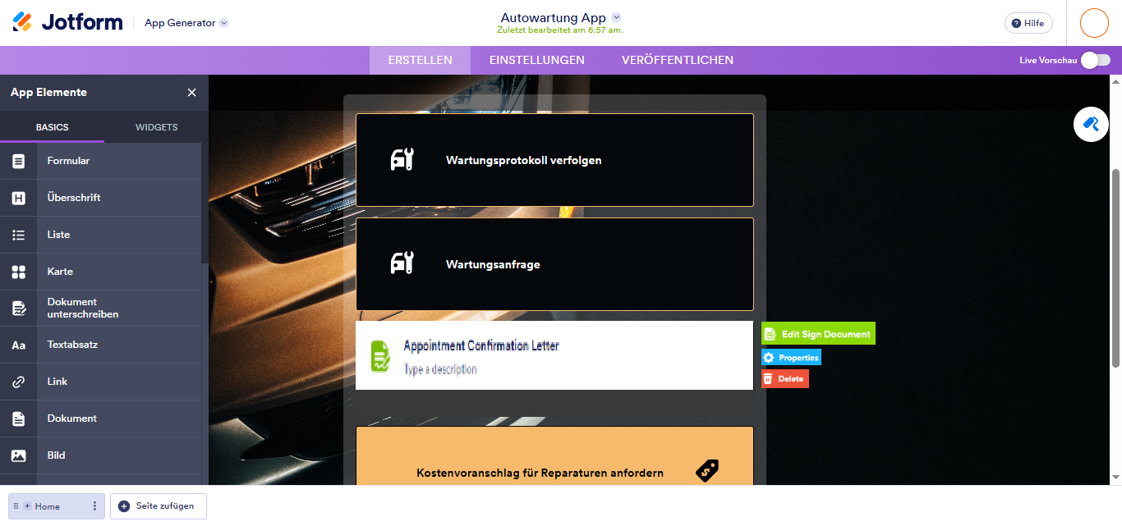Select the Textabsatz paragraph icon
The image size is (1122, 526).
click(x=19, y=345)
